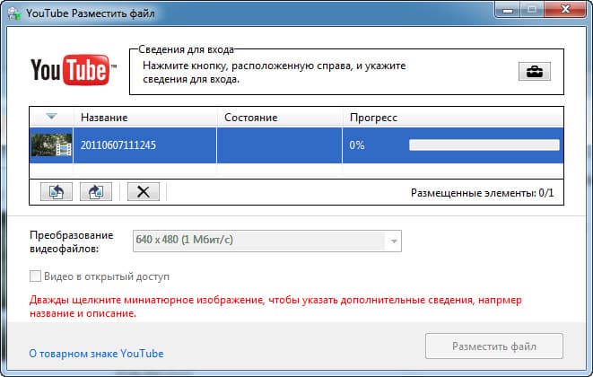
Task: Remove the selected item with the X button
Action: pos(144,191)
